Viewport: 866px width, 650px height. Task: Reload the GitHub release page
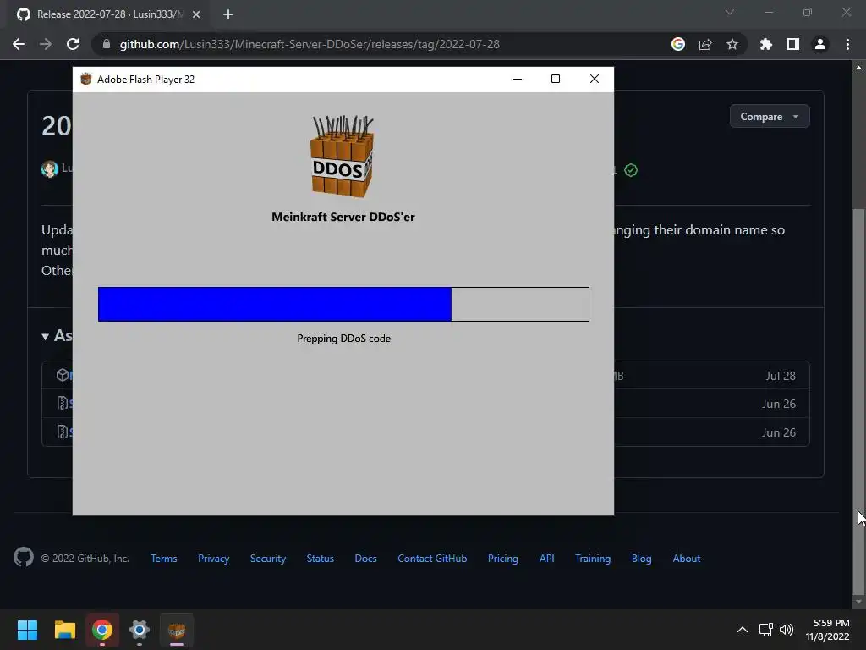[73, 44]
